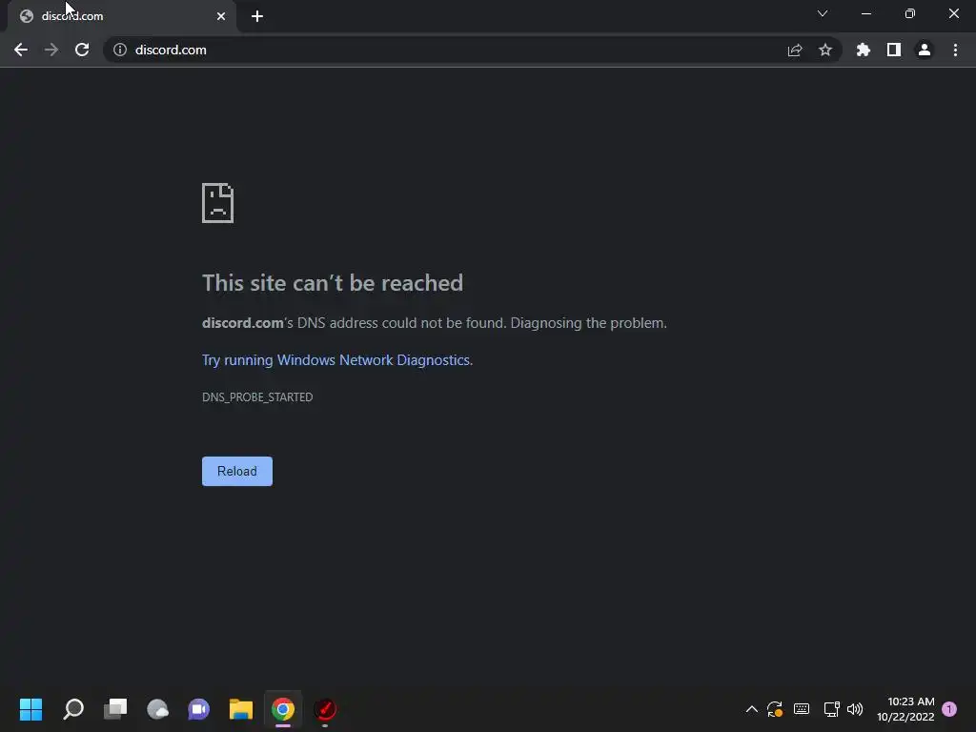The height and width of the screenshot is (732, 976).
Task: Share this page via share icon
Action: (795, 50)
